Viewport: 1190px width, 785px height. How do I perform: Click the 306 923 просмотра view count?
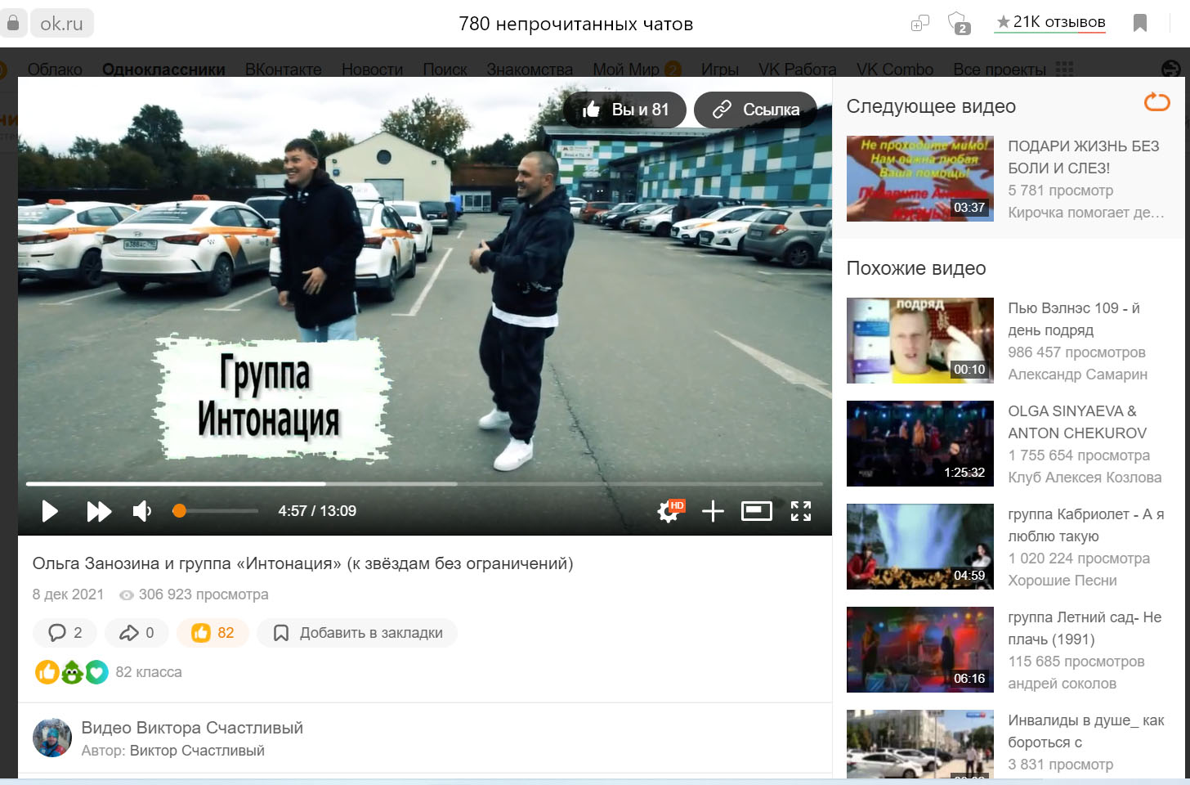click(x=204, y=594)
